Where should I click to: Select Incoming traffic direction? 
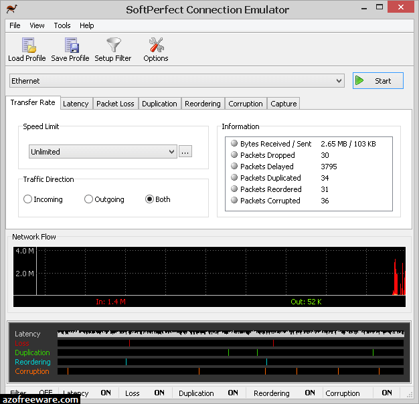[x=43, y=199]
